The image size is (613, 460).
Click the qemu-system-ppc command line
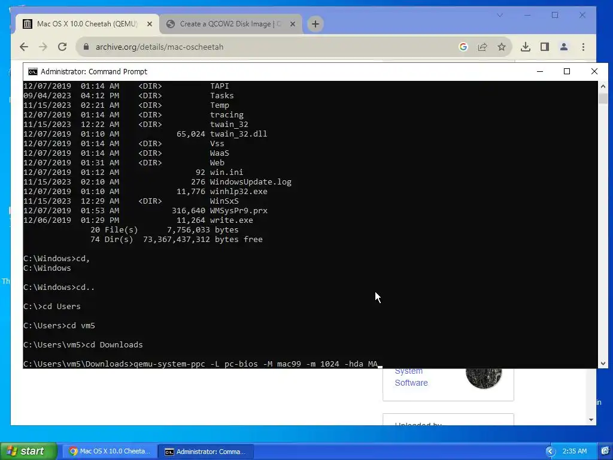(x=201, y=364)
